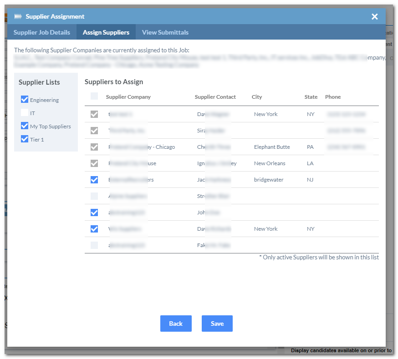
Task: Click the Supplier Assignment logo icon
Action: click(18, 16)
